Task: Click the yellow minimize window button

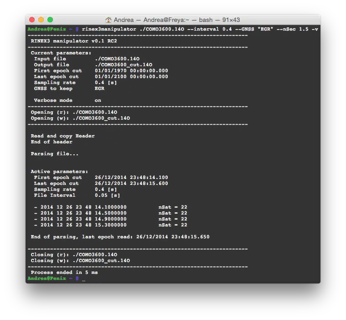Action: coord(41,20)
